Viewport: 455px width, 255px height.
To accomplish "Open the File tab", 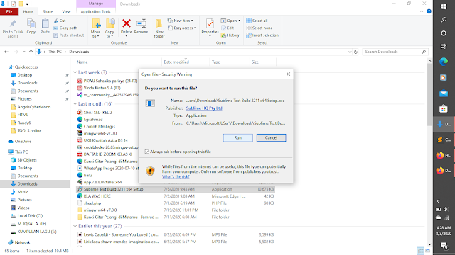I will pos(9,11).
